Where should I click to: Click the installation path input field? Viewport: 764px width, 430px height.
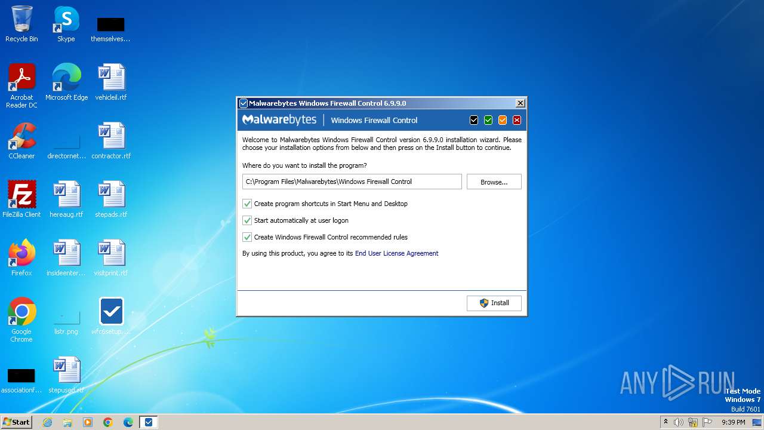click(352, 182)
